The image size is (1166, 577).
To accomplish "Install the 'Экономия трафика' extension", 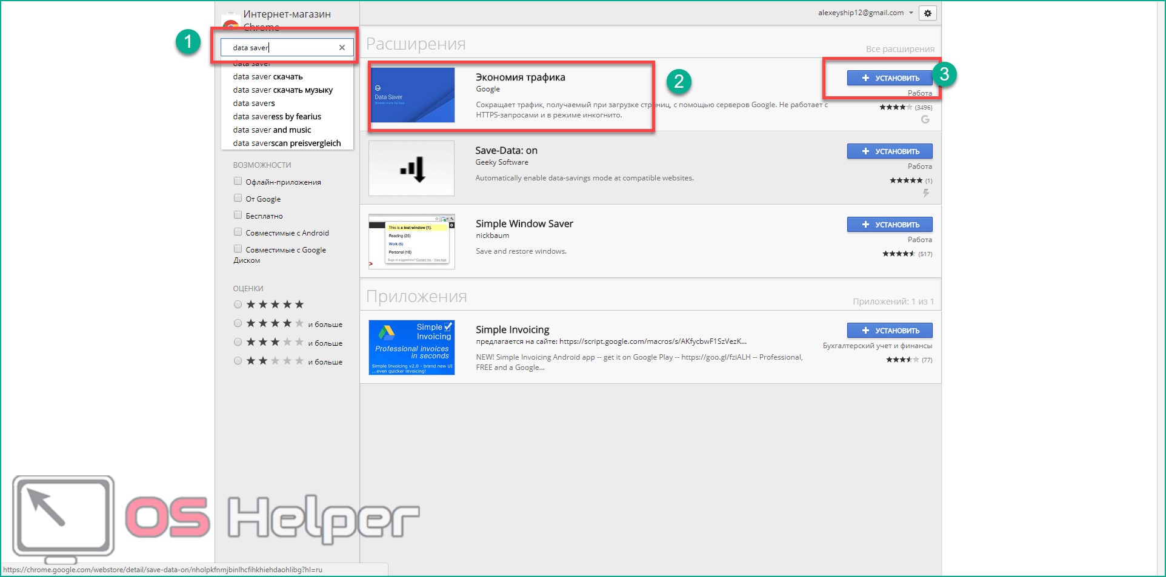I will click(x=890, y=78).
